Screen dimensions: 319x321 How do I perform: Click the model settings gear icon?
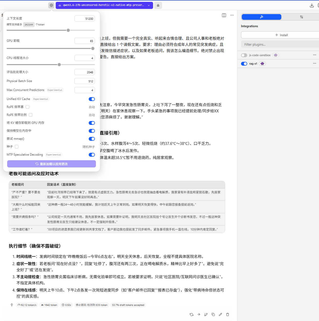coord(51,5)
